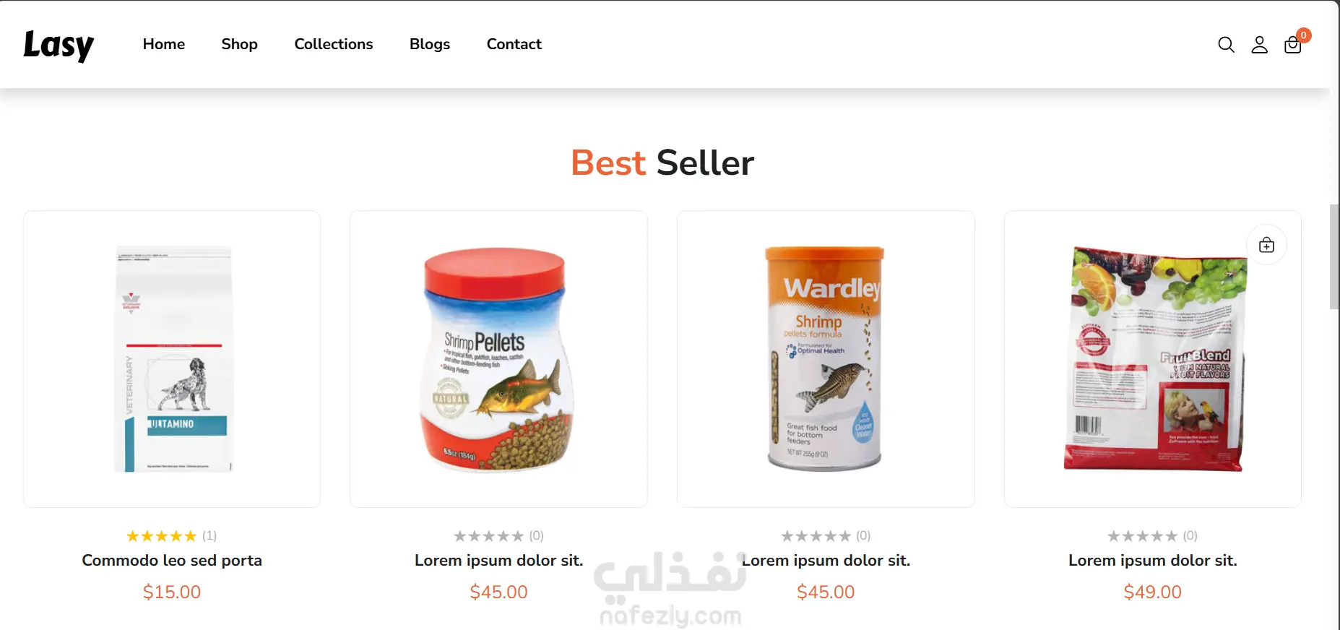Viewport: 1340px width, 630px height.
Task: View the Wardley Shrimp can image
Action: click(825, 358)
